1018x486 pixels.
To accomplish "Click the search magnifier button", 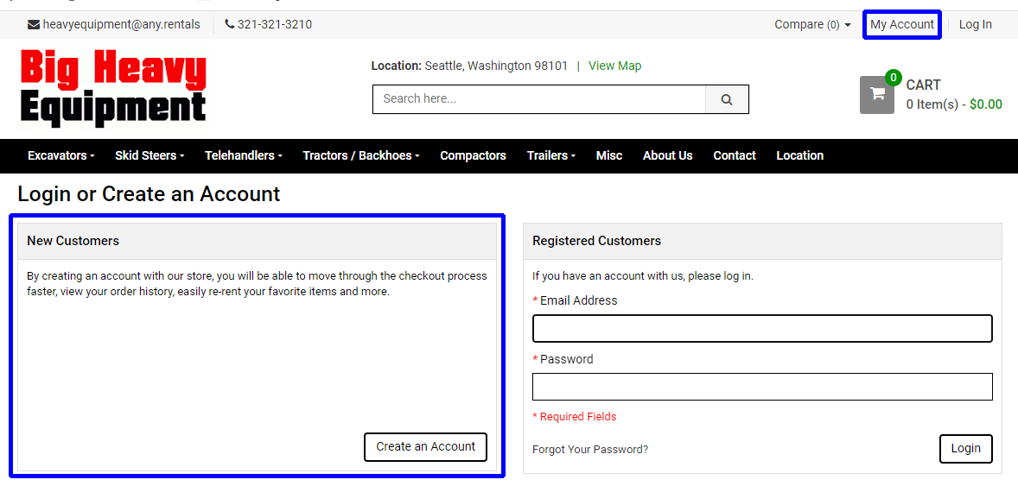I will 727,99.
